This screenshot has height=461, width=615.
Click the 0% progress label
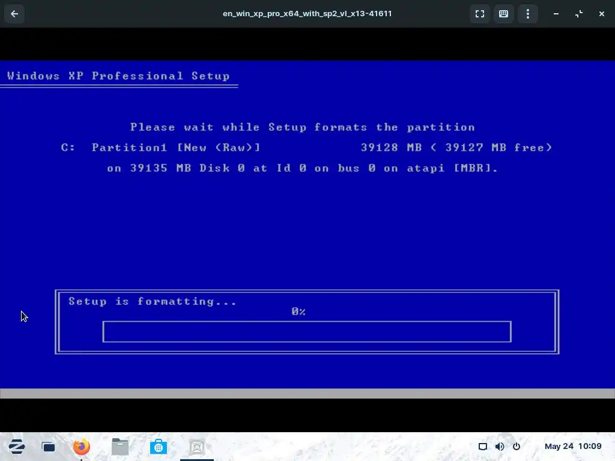pos(298,312)
